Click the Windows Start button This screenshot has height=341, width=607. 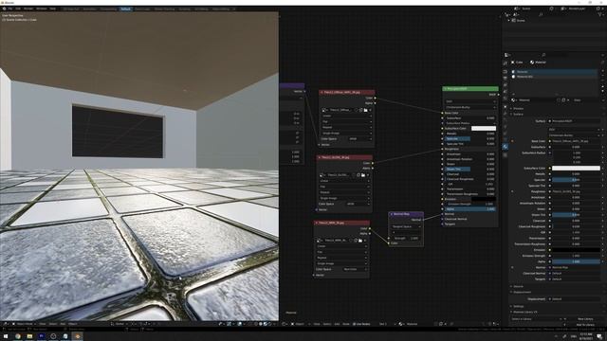(6, 336)
